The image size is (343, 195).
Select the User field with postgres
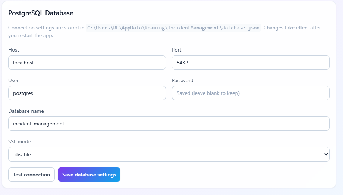pyautogui.click(x=87, y=93)
